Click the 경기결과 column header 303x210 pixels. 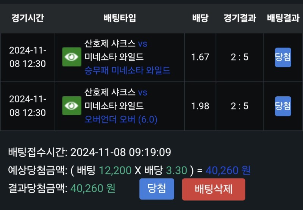click(x=239, y=18)
